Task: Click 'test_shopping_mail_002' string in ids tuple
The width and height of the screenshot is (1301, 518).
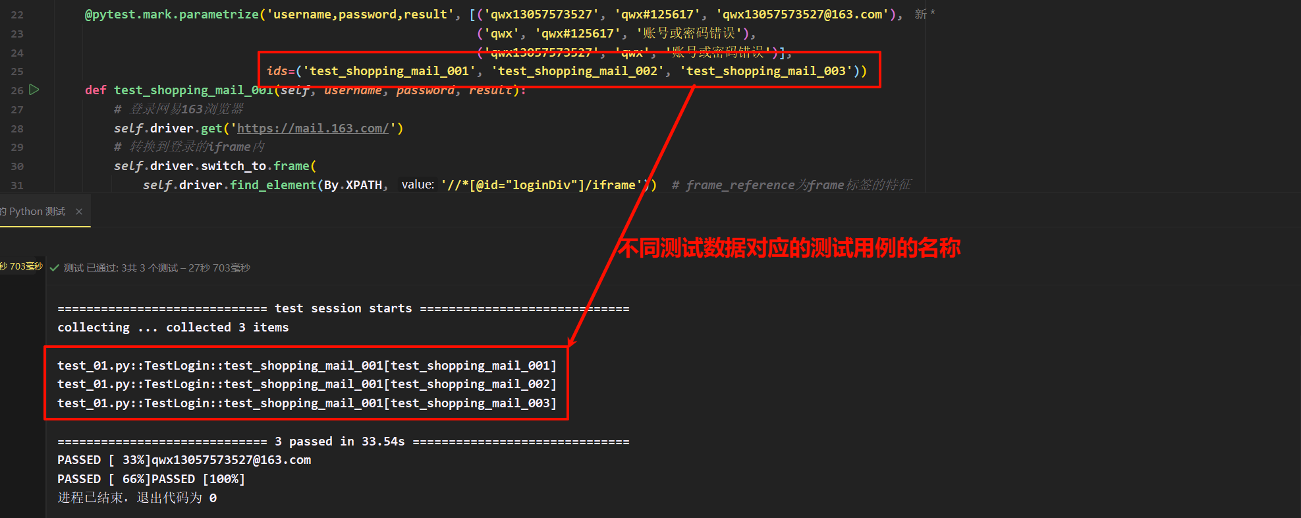Action: point(578,71)
